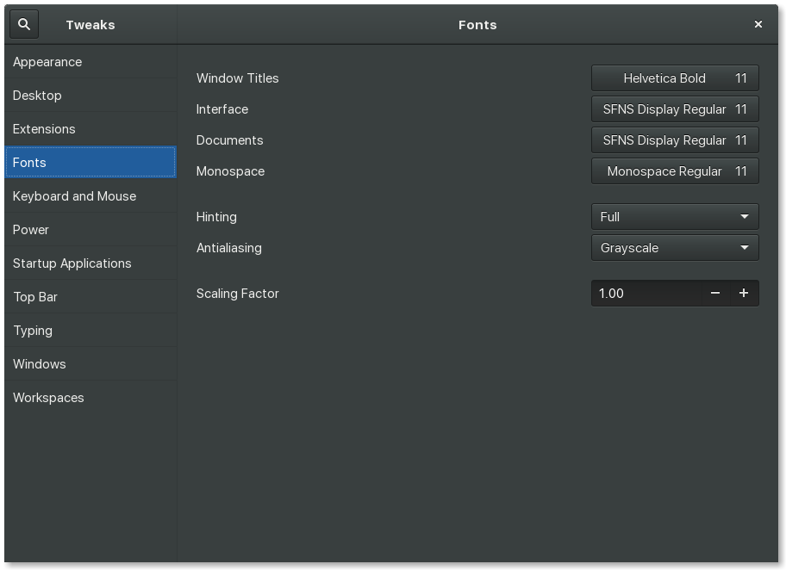The image size is (786, 570).
Task: Select the Typing section
Action: [x=33, y=331]
